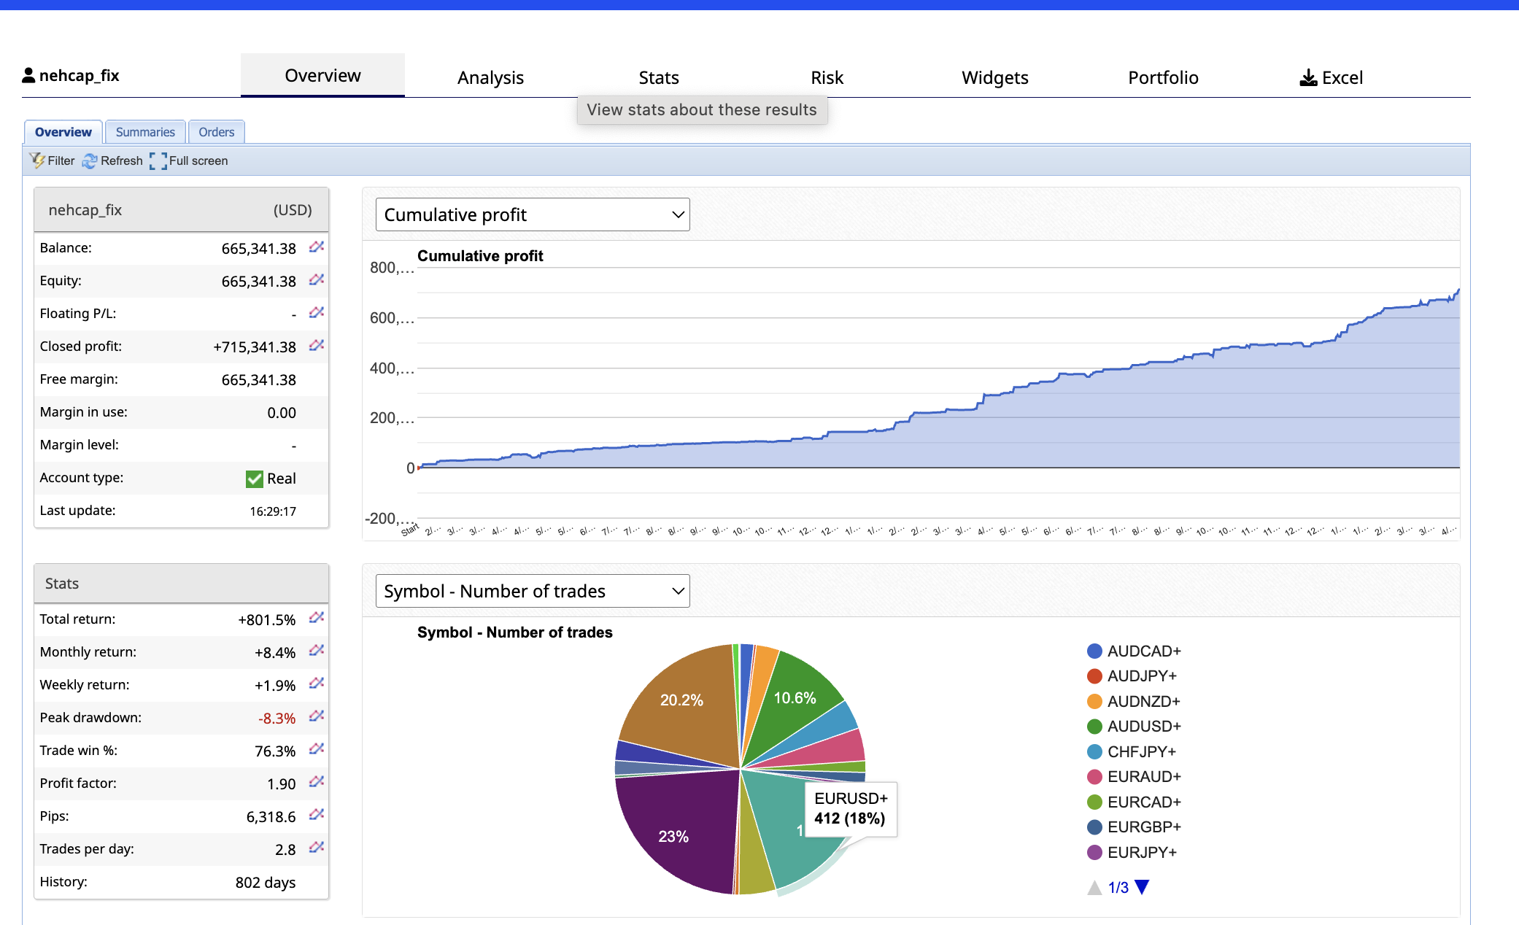Click chart icon next to Profit factor
This screenshot has width=1519, height=925.
click(x=316, y=782)
